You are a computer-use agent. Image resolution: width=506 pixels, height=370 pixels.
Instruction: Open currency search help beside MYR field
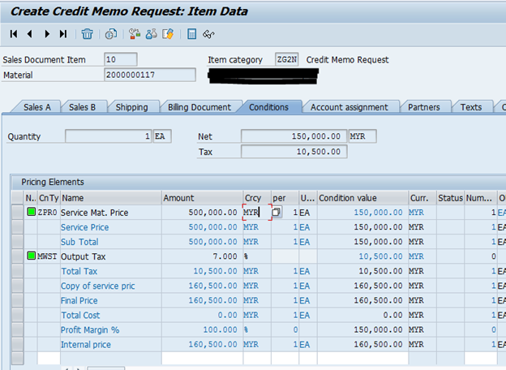(x=276, y=213)
